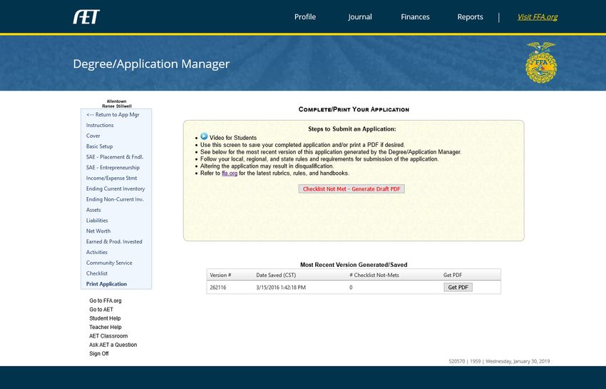The image size is (606, 389).
Task: Click the Renee Stillwell name label
Action: (117, 106)
